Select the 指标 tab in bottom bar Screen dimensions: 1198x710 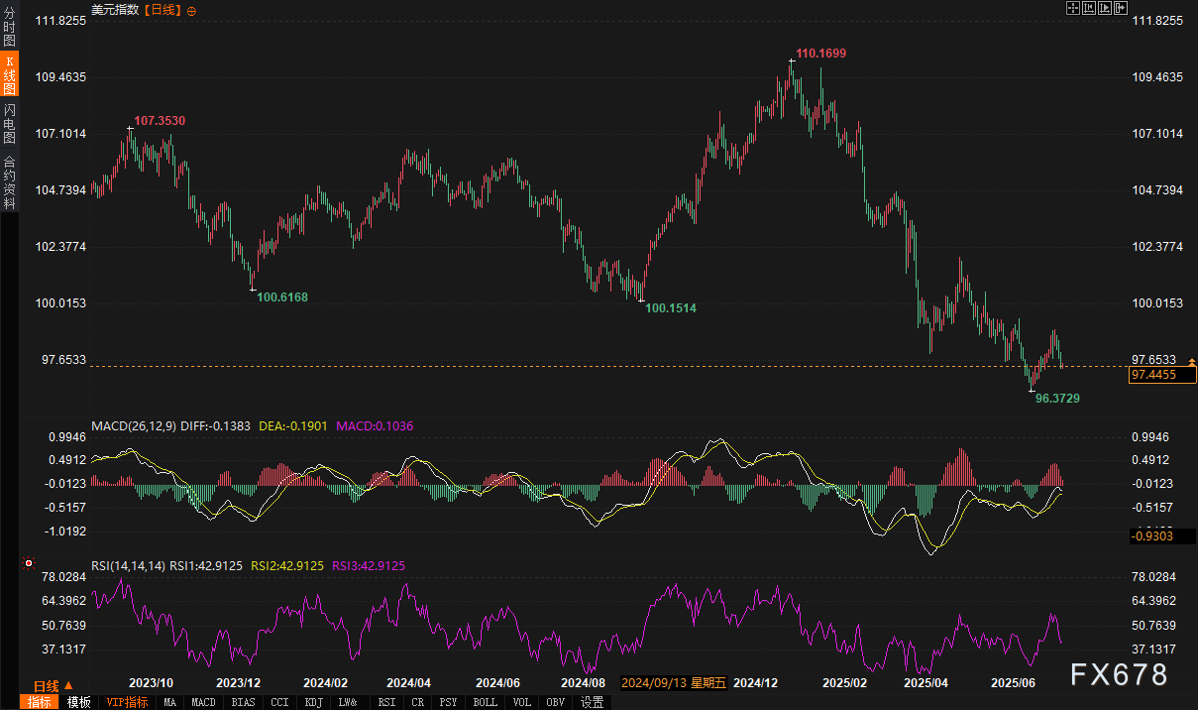[40, 702]
